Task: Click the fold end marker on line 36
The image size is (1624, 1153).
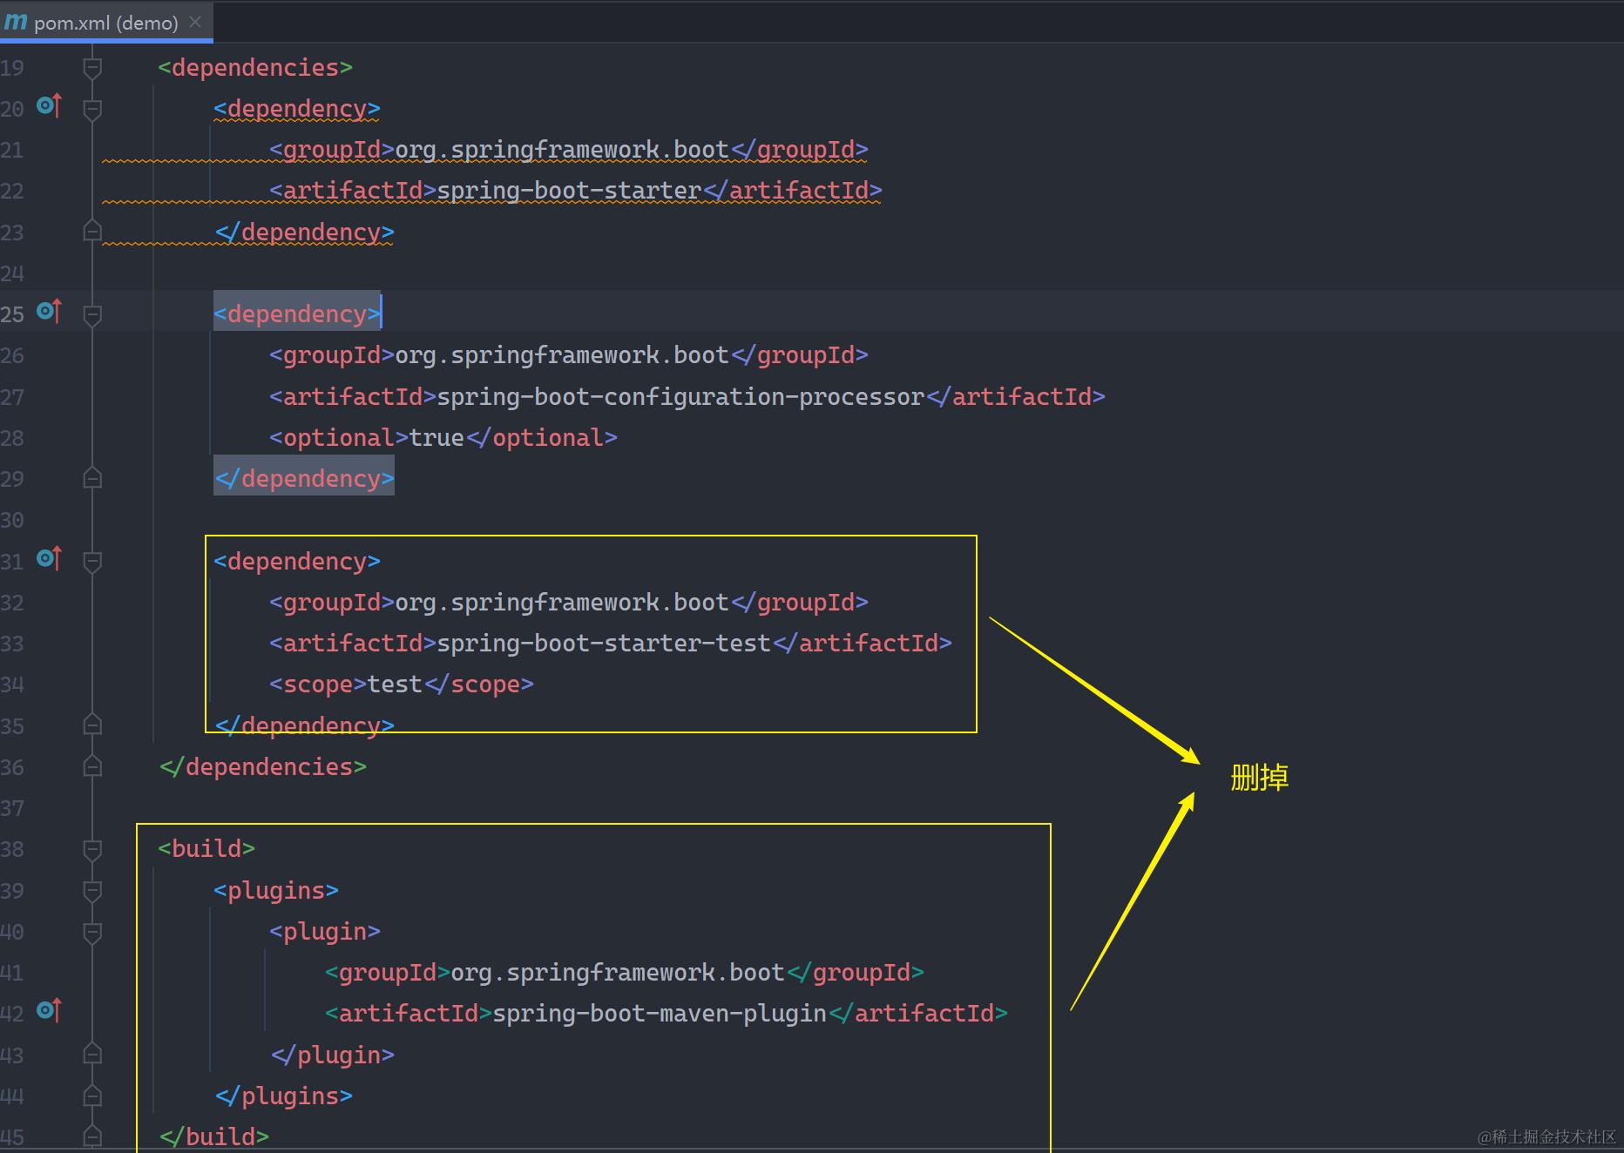Action: tap(92, 767)
